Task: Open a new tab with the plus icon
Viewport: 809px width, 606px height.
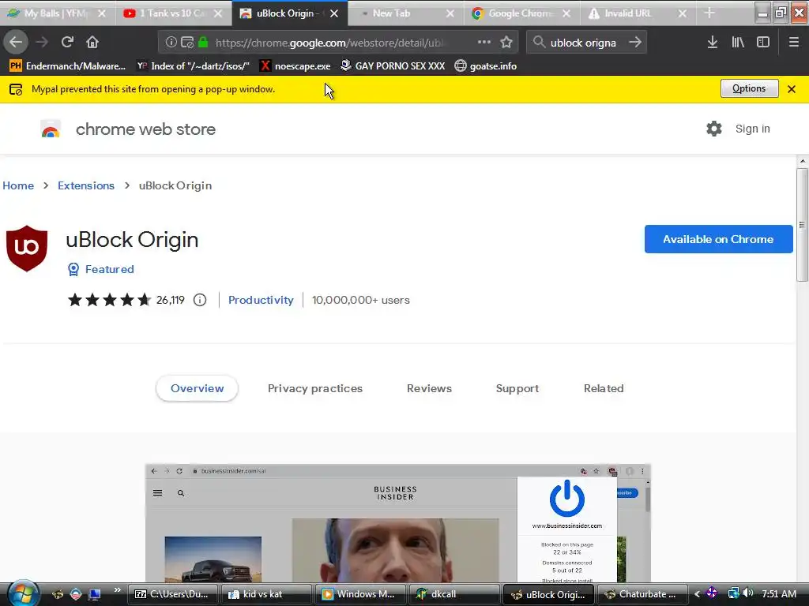Action: point(709,13)
